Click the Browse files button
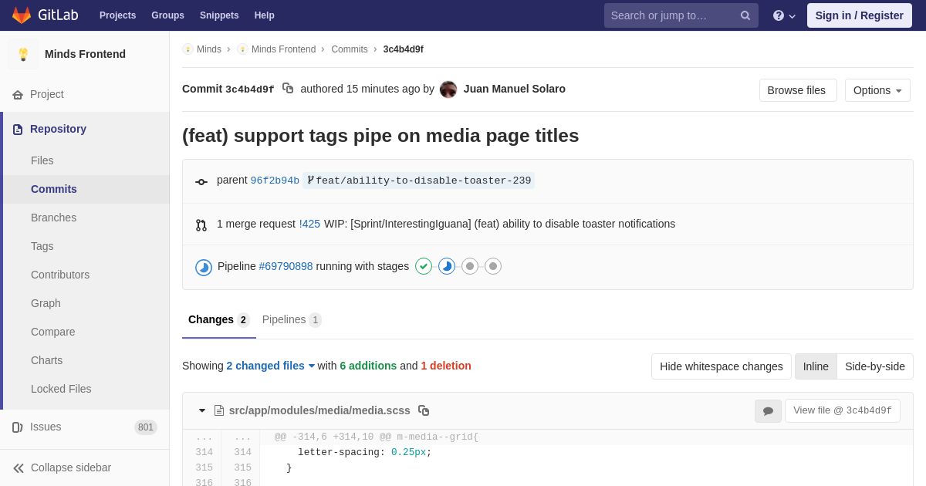 coord(798,90)
